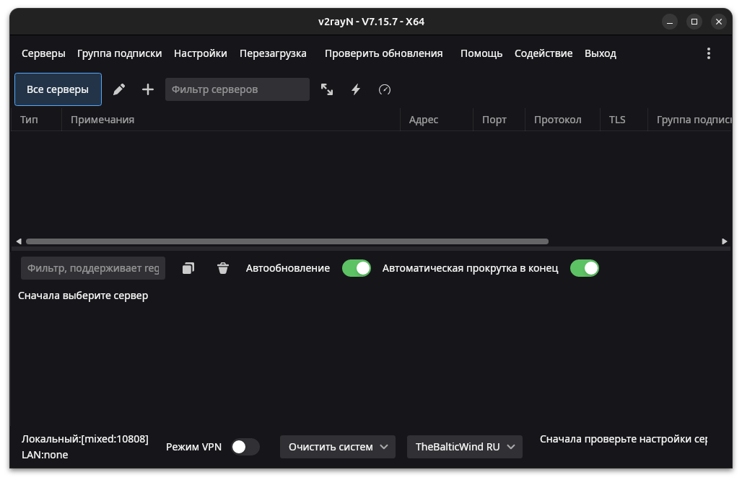This screenshot has width=742, height=480.
Task: Open the Серверы menu
Action: [x=43, y=53]
